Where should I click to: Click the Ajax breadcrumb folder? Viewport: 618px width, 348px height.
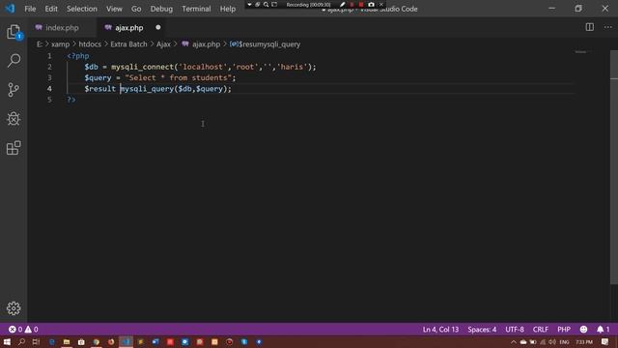pos(163,44)
